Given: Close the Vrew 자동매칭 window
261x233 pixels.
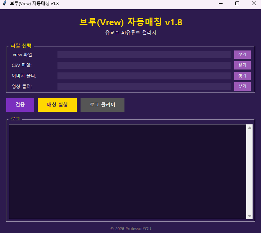Looking at the screenshot, I should (254, 3).
